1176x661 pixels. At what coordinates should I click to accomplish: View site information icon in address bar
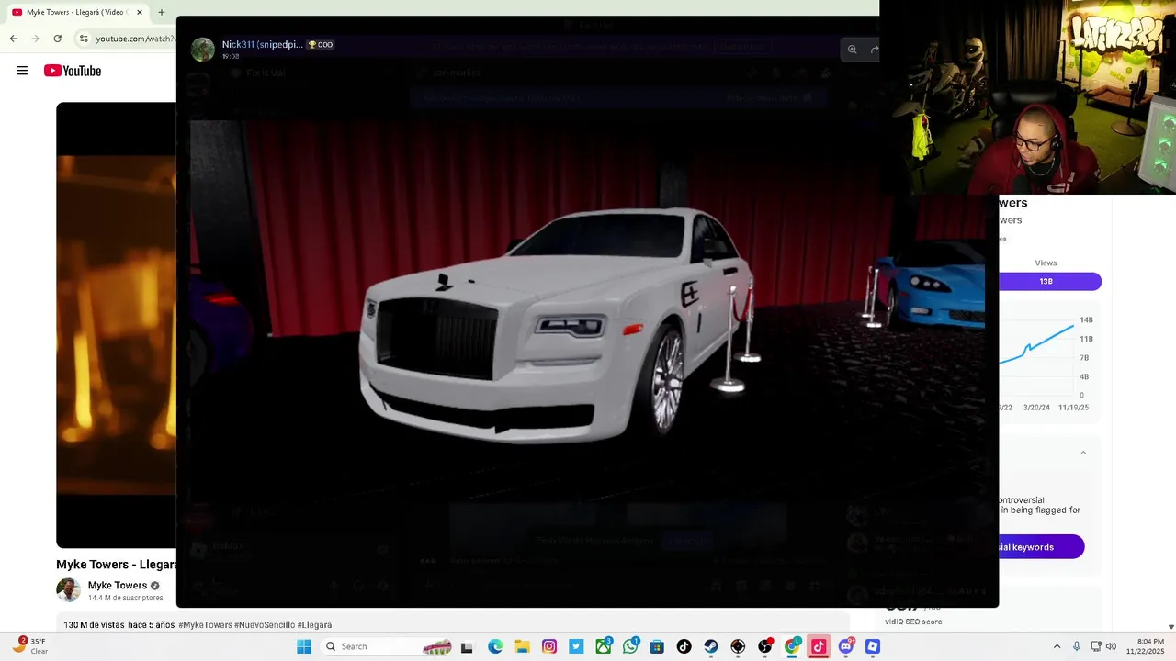pyautogui.click(x=84, y=39)
